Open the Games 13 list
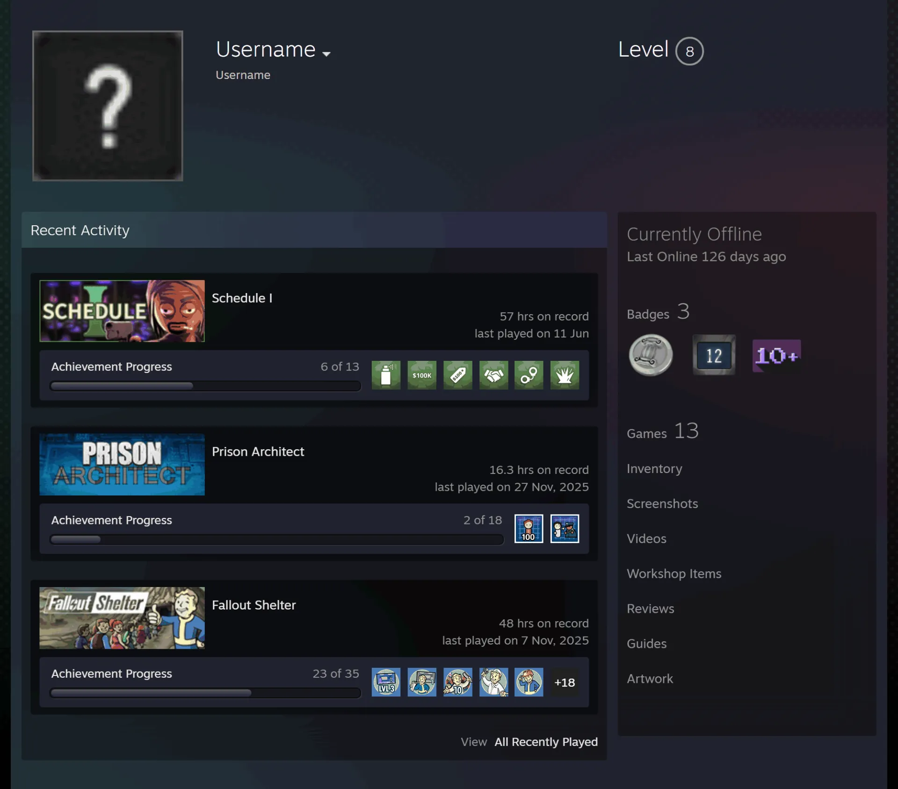This screenshot has height=789, width=898. 663,431
